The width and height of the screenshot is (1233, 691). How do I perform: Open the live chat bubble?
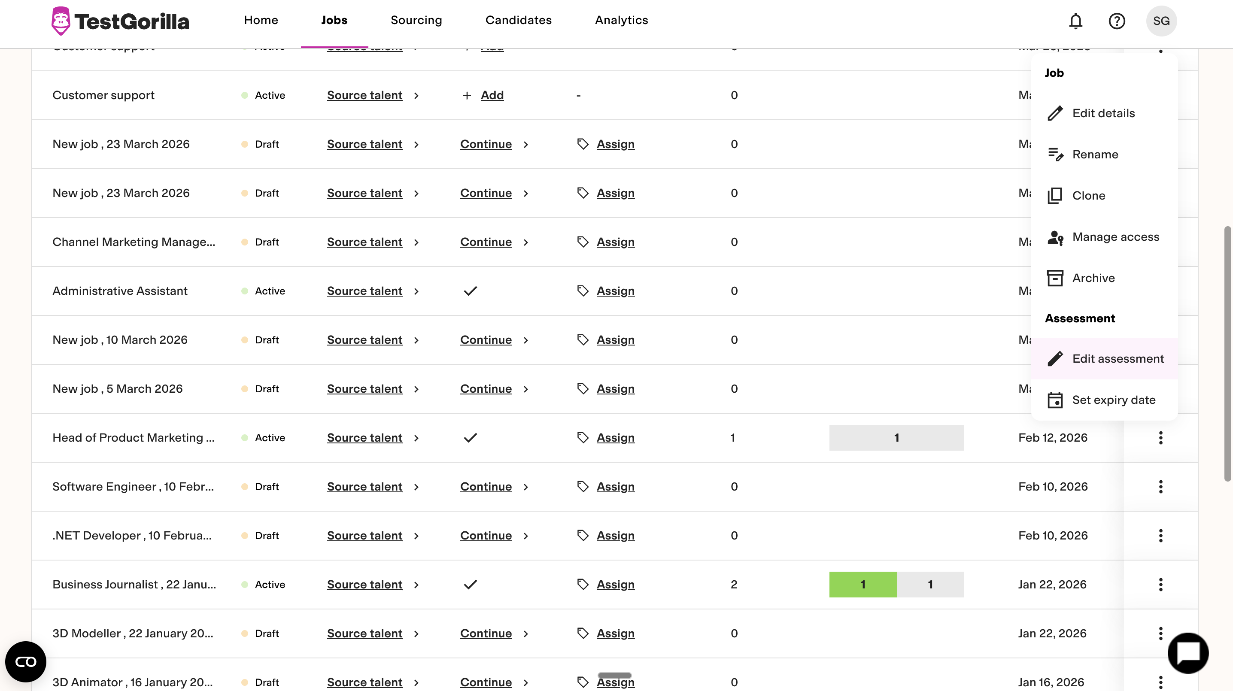[x=1188, y=653]
